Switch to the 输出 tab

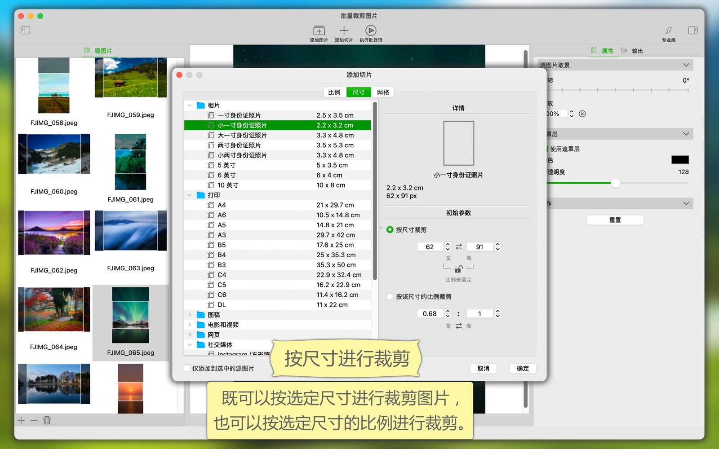[x=633, y=51]
